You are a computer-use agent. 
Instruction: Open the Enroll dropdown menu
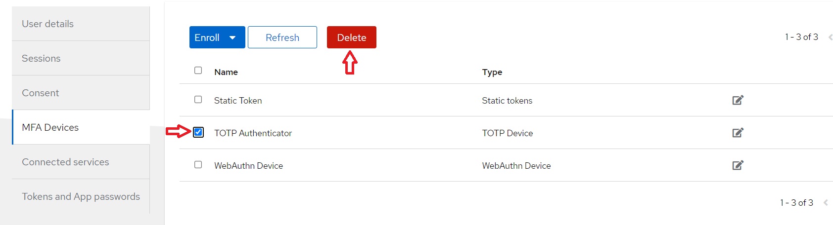pyautogui.click(x=217, y=37)
